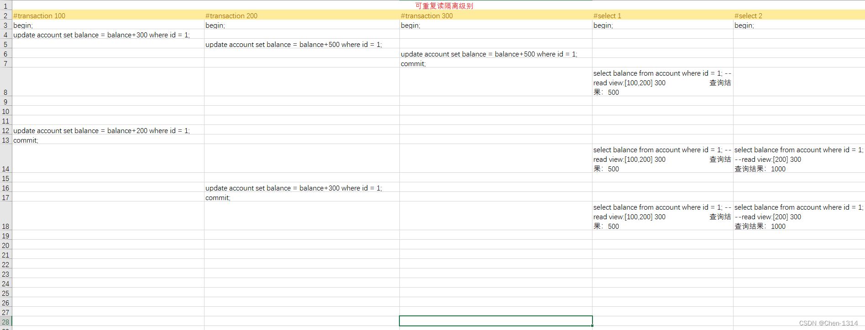Click the #transaction 200 header cell
Viewport: 865px width, 330px height.
302,15
